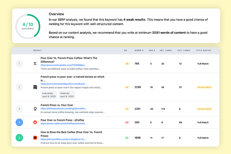
Task: Open the fellowproducts.com result URL
Action: tap(63, 109)
